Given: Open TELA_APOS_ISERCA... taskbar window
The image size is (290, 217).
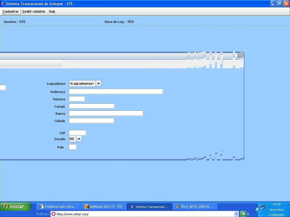Looking at the screenshot, I should point(195,207).
